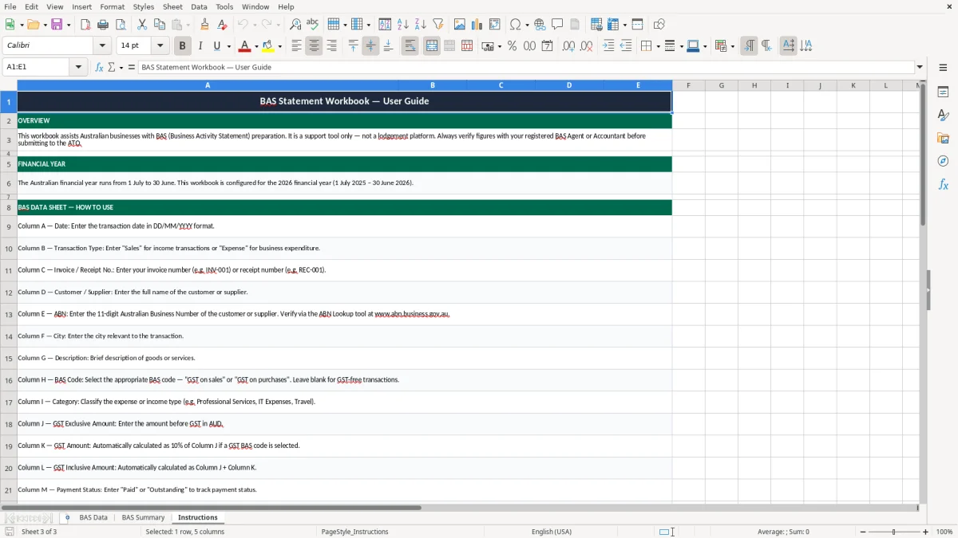The width and height of the screenshot is (958, 538).
Task: Expand the Name Box dropdown
Action: [x=79, y=67]
